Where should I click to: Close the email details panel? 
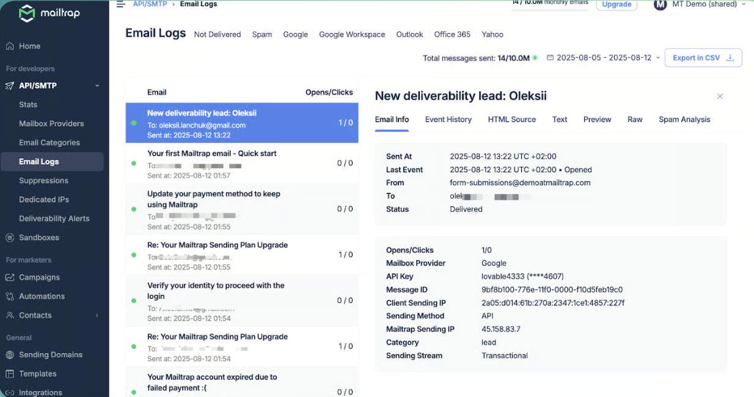[720, 97]
